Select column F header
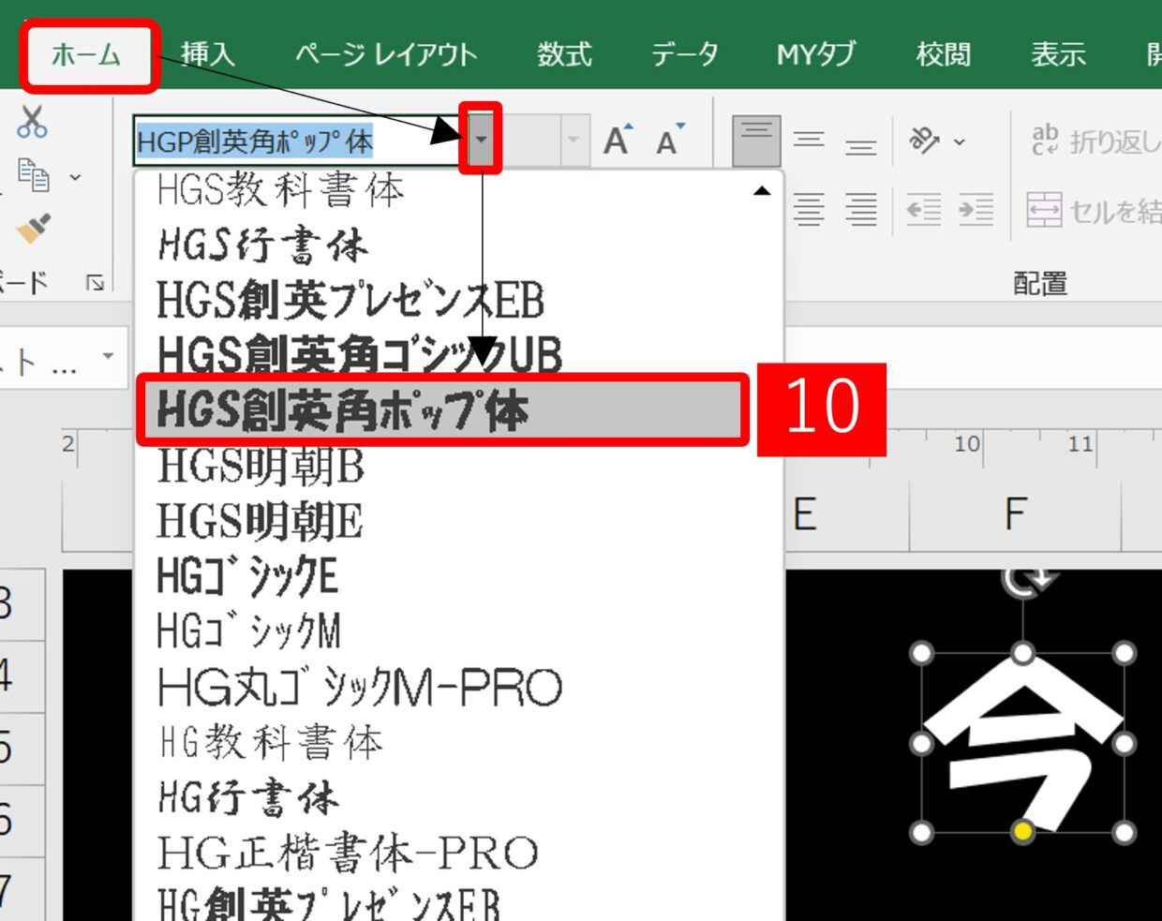 tap(1016, 513)
